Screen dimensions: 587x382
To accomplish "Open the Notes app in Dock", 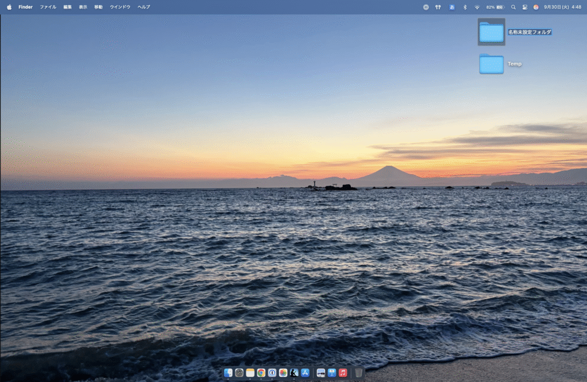I will click(x=250, y=373).
